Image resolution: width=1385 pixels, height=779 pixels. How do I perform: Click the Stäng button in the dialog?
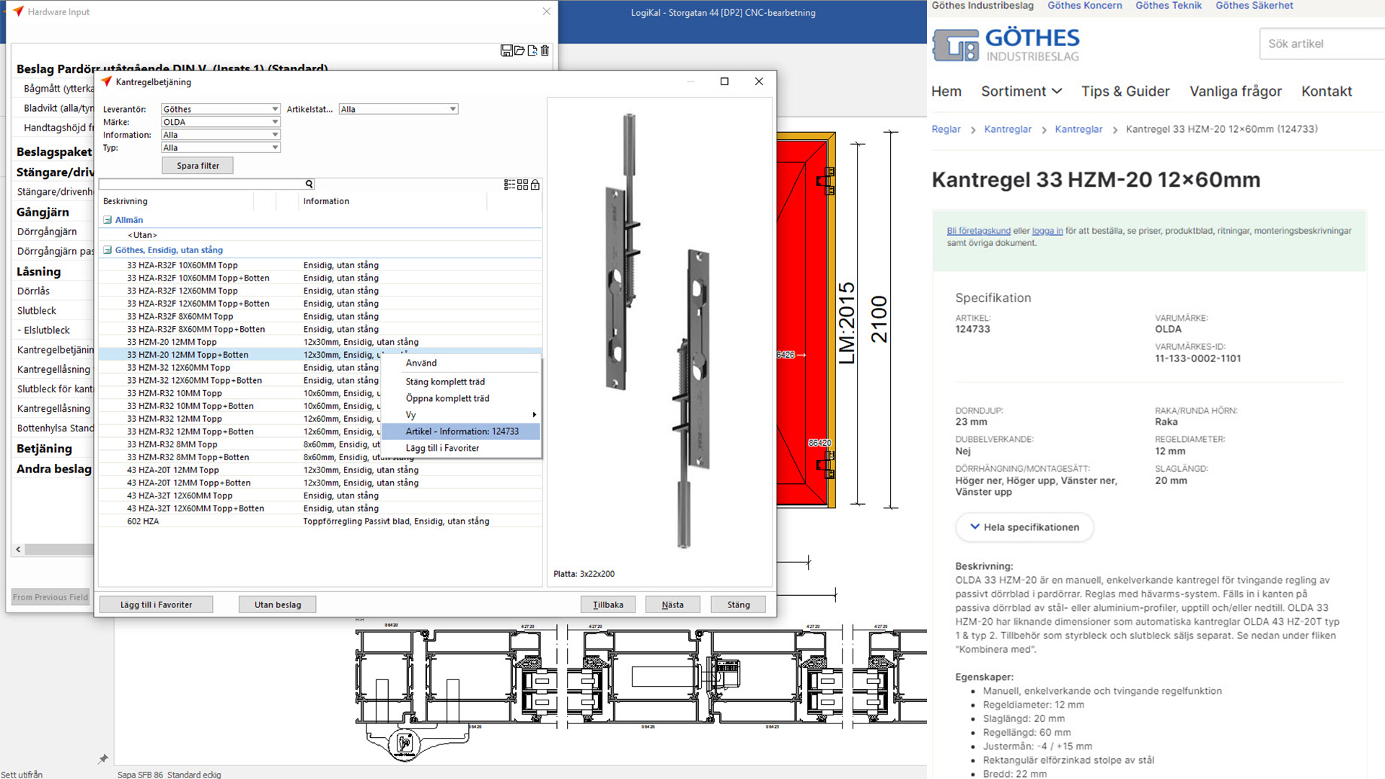738,604
